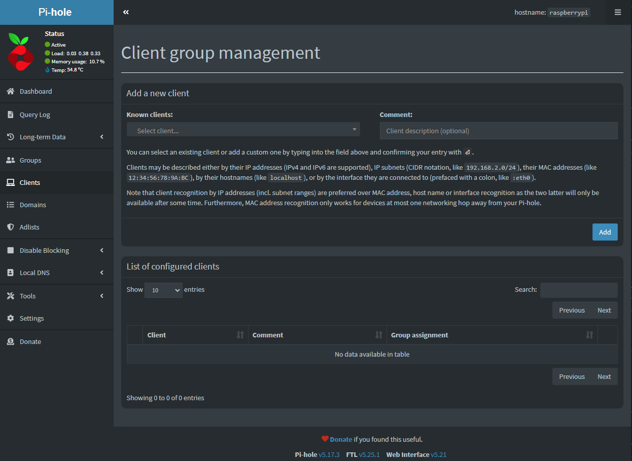
Task: Click the Clients laptop icon
Action: coord(10,182)
